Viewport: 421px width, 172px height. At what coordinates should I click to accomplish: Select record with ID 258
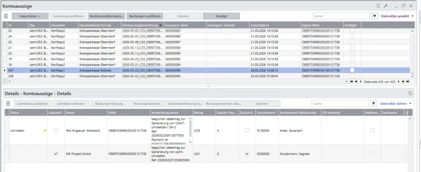point(206,76)
